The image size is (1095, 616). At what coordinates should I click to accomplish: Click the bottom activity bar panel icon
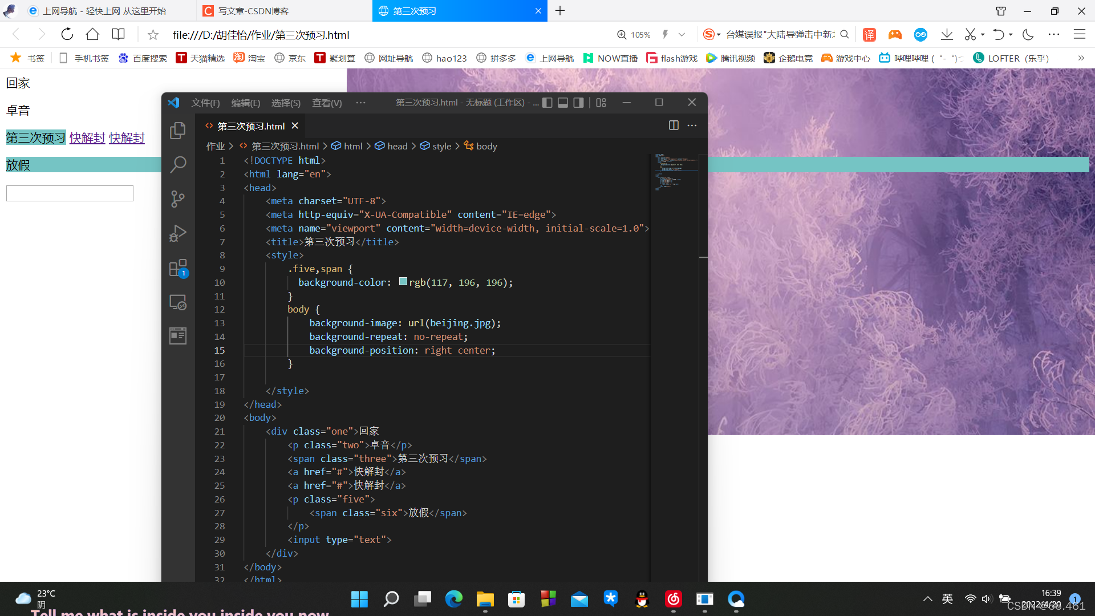coord(178,336)
